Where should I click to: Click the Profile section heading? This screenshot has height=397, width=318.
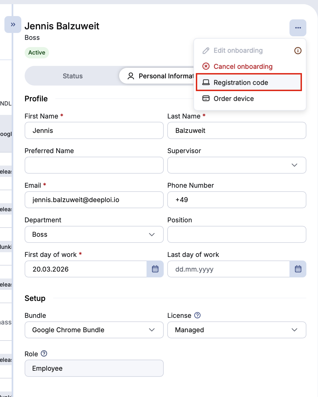click(36, 99)
